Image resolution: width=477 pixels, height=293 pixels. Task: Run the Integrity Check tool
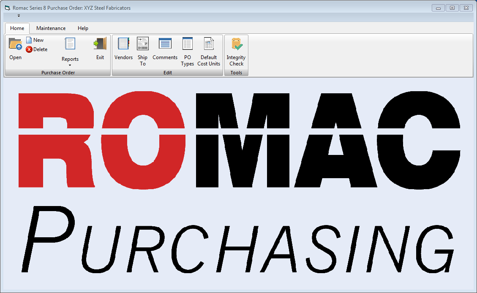pos(236,44)
